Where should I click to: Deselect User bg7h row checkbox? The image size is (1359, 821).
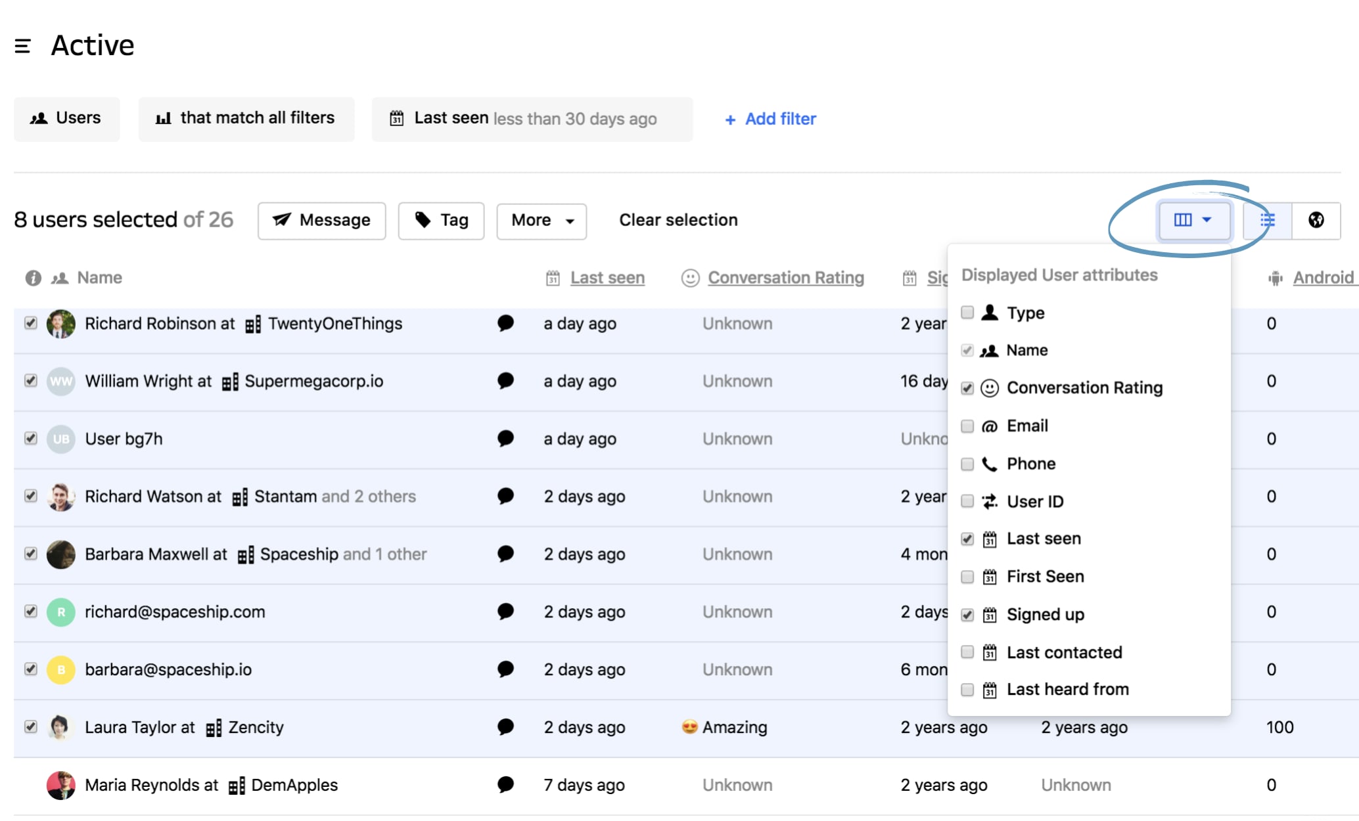[31, 438]
